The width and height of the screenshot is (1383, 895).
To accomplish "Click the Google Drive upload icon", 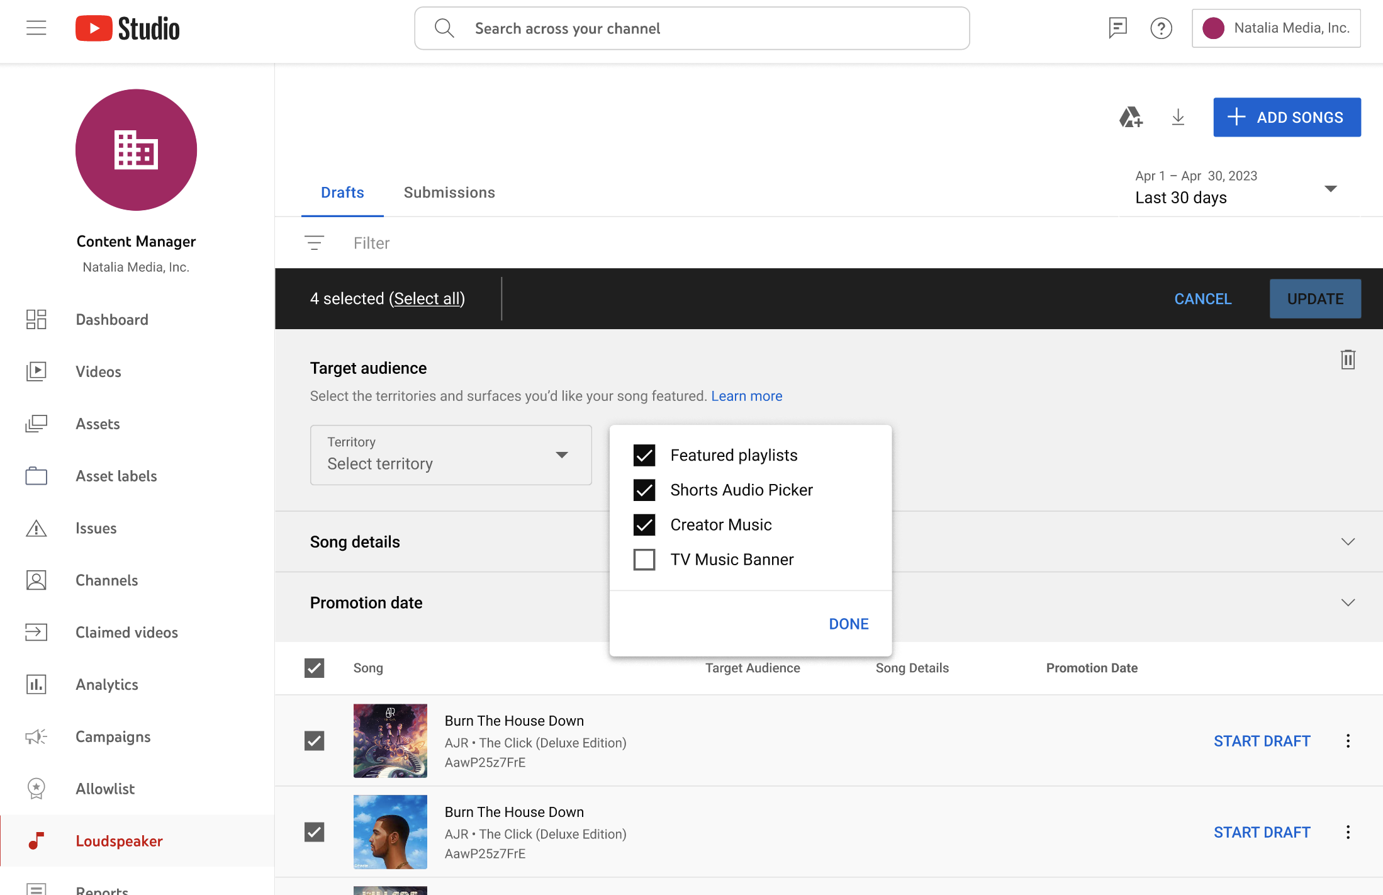I will [x=1131, y=117].
